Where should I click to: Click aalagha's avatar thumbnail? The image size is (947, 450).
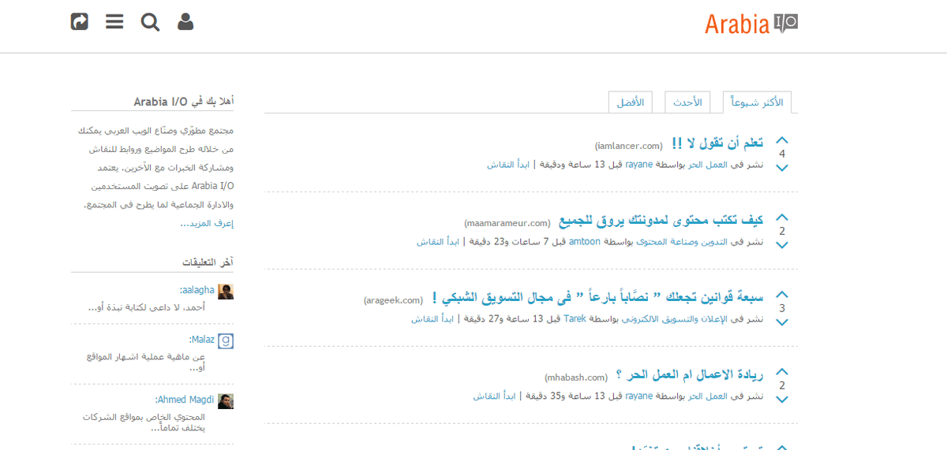226,292
